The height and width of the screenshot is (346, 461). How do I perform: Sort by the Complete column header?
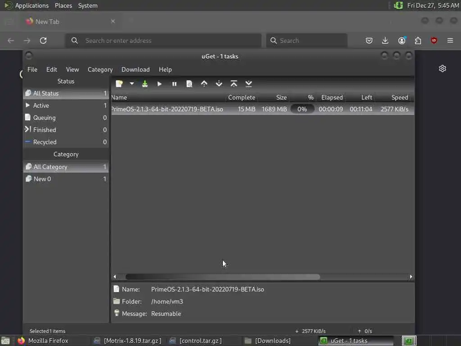tap(242, 97)
